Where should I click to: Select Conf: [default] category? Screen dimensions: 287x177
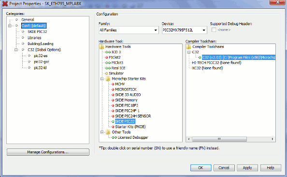pyautogui.click(x=34, y=26)
